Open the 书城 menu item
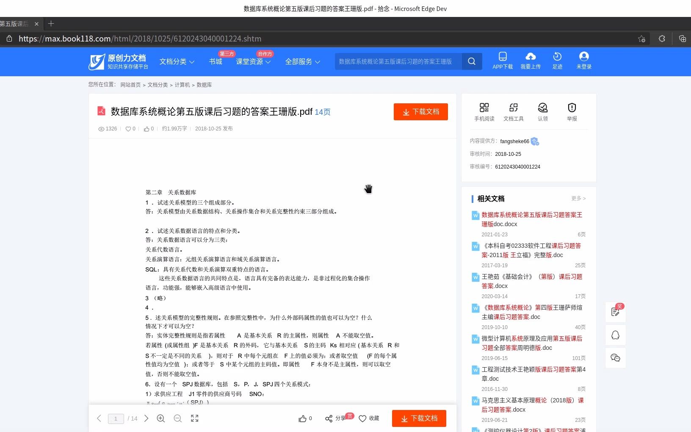The image size is (691, 432). click(x=216, y=62)
